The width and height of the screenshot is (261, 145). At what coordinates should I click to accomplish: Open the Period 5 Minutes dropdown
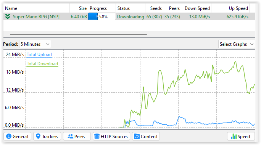pyautogui.click(x=35, y=44)
